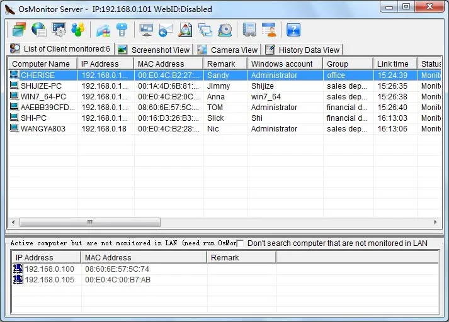Image resolution: width=449 pixels, height=322 pixels.
Task: Sort by the Link time column header
Action: pos(392,64)
